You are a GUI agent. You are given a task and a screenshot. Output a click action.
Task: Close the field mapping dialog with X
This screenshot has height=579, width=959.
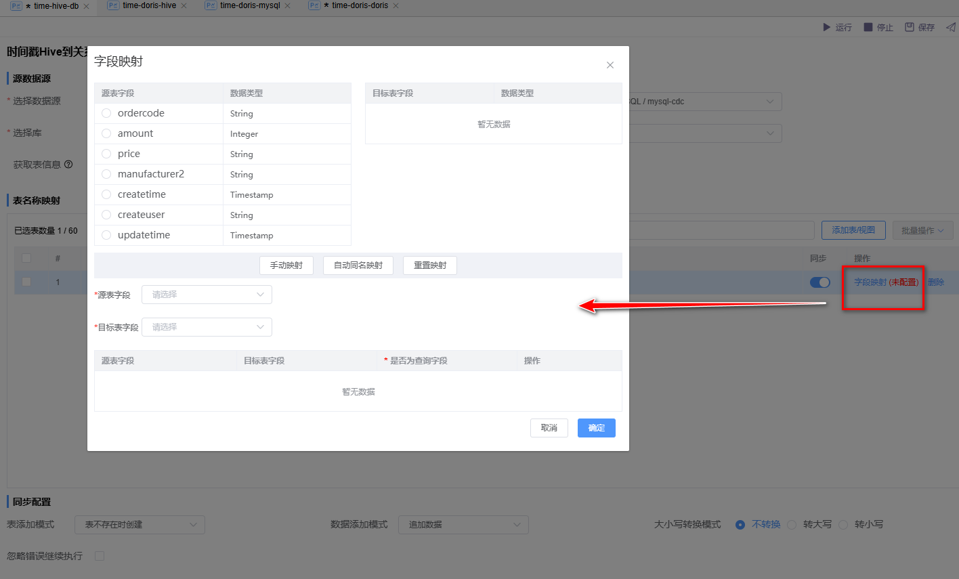(x=610, y=65)
